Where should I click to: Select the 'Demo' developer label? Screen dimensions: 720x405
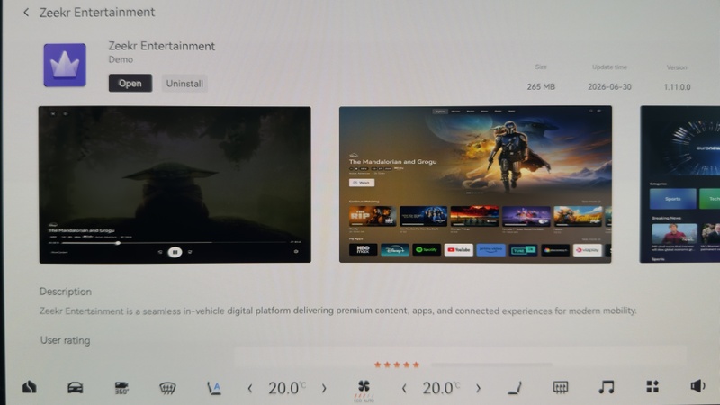pos(121,59)
